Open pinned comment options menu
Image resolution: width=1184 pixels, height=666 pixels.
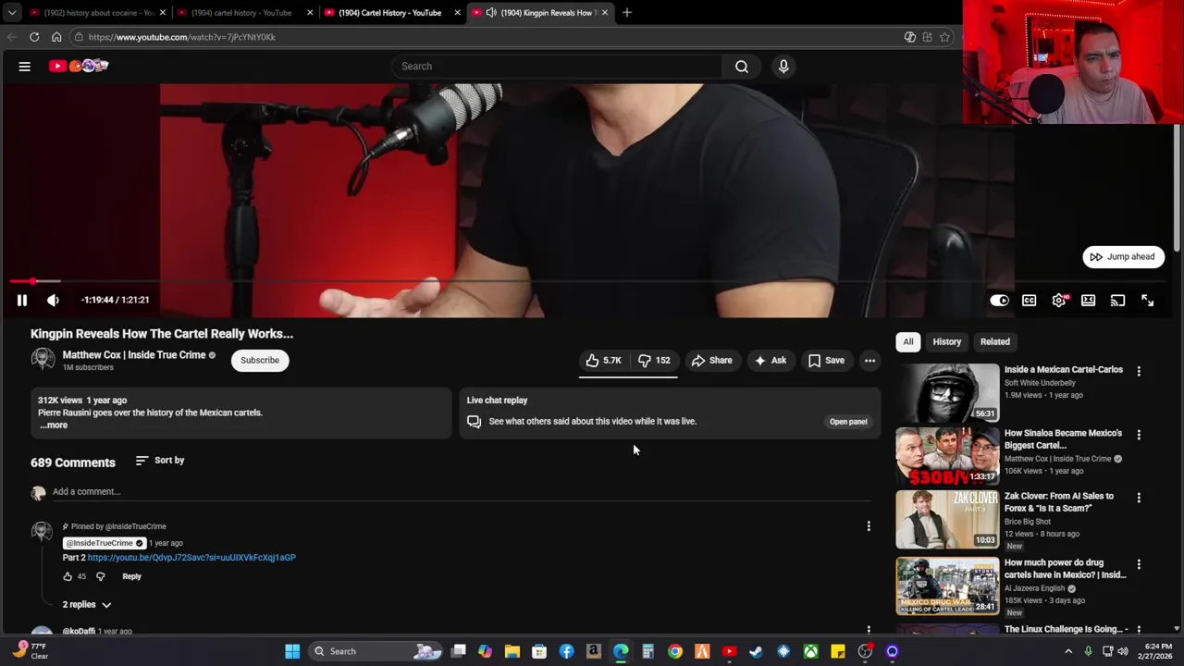[x=869, y=526]
